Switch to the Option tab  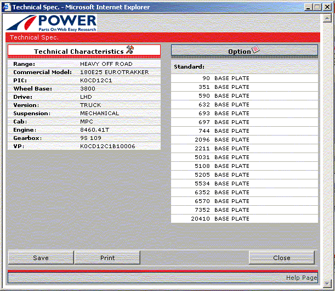245,52
